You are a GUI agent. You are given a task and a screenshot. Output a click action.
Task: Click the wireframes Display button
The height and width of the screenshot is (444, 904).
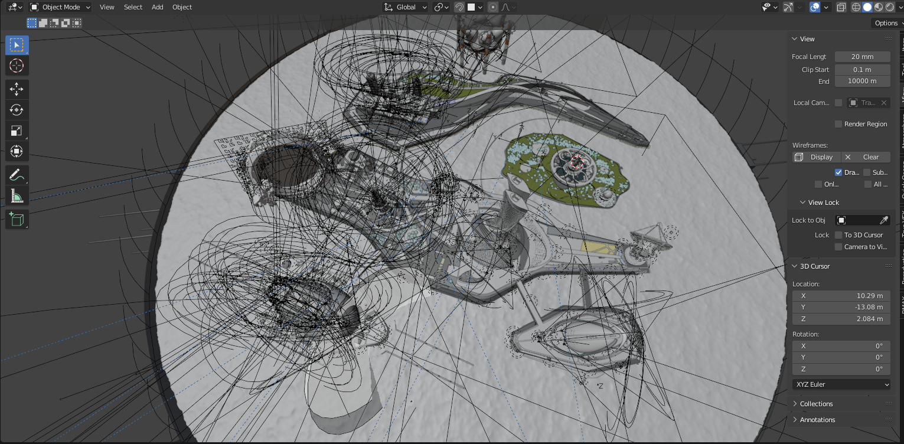[815, 157]
